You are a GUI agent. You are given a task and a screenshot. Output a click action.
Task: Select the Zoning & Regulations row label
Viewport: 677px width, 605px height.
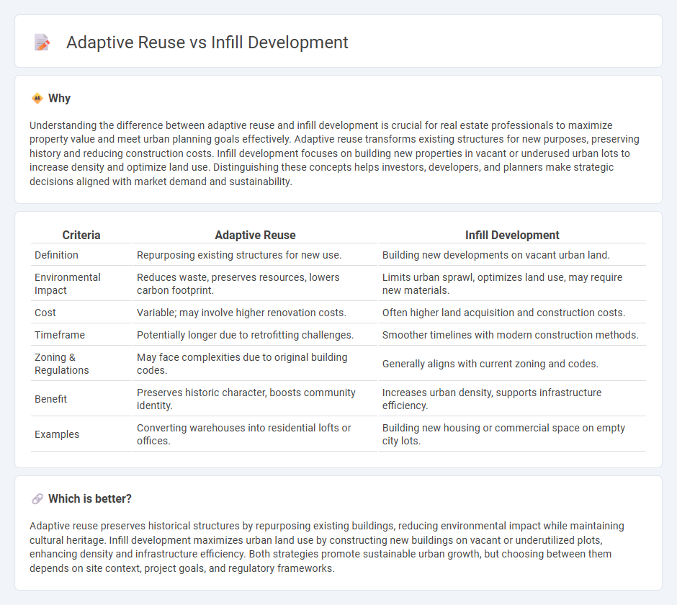pyautogui.click(x=62, y=364)
